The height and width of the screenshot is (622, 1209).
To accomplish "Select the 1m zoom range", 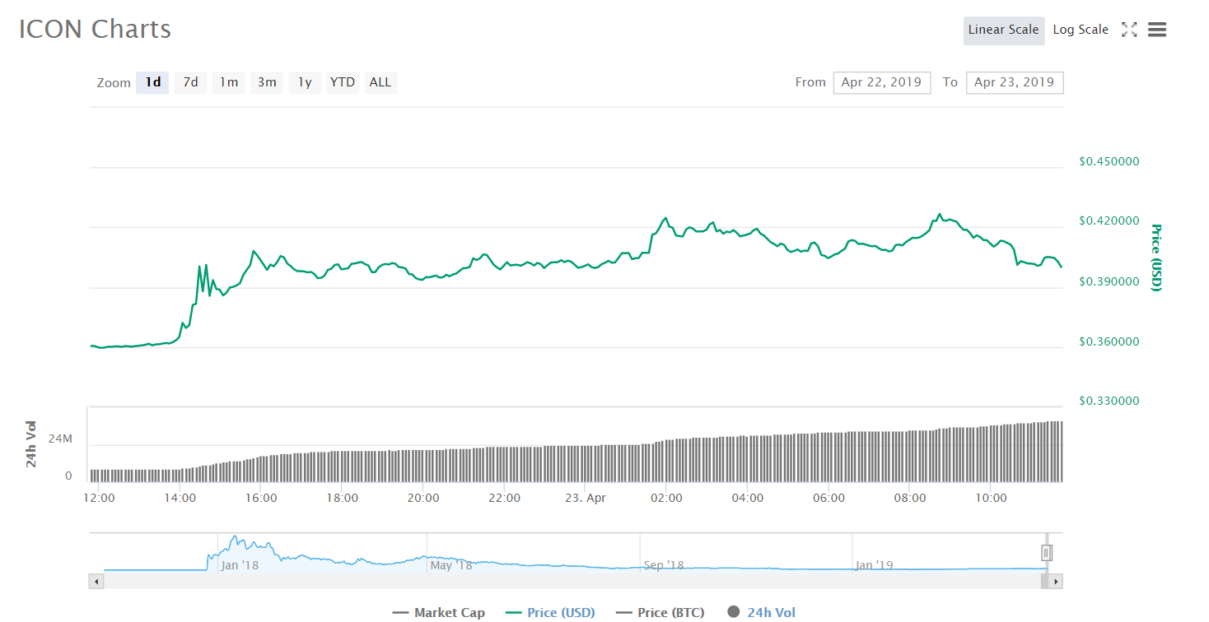I will (229, 82).
